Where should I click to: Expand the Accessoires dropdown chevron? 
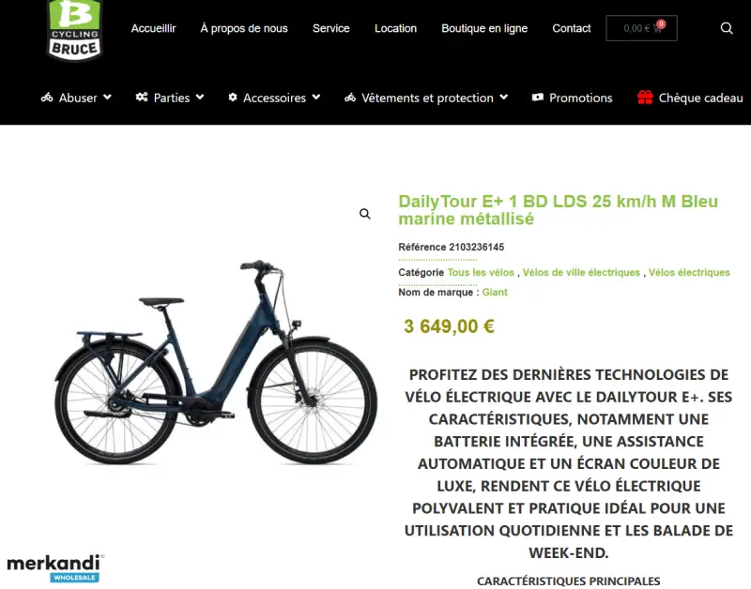click(316, 98)
